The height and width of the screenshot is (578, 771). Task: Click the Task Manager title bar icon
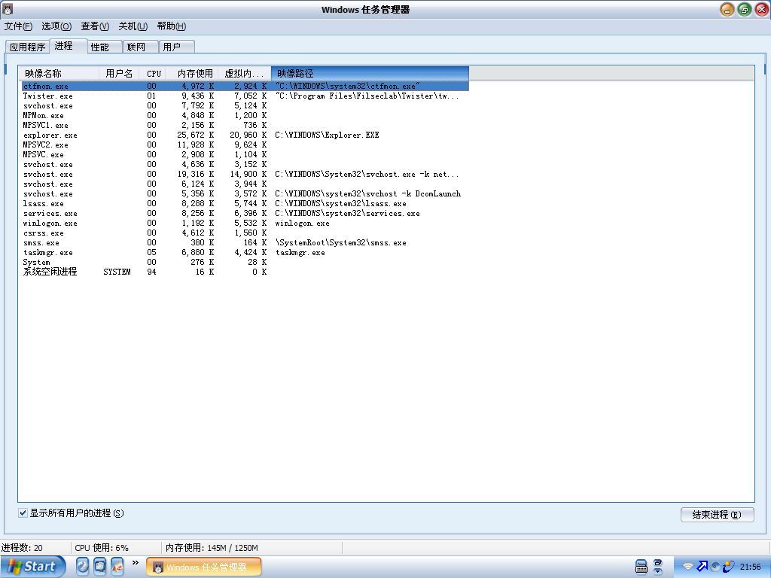coord(8,9)
